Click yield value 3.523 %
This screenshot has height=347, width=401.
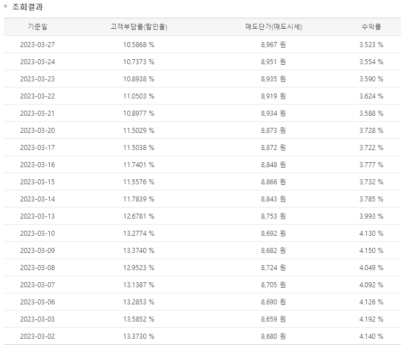click(x=371, y=44)
